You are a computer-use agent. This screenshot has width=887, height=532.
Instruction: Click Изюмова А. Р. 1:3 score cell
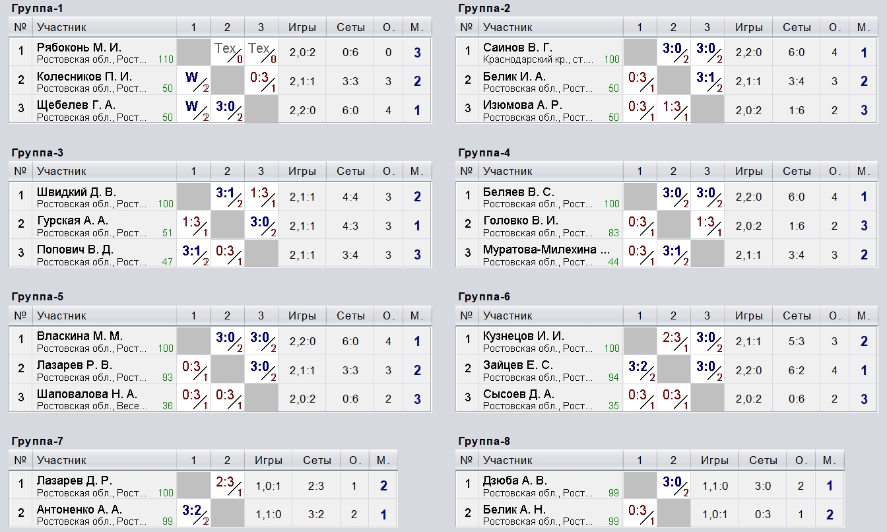coord(673,110)
